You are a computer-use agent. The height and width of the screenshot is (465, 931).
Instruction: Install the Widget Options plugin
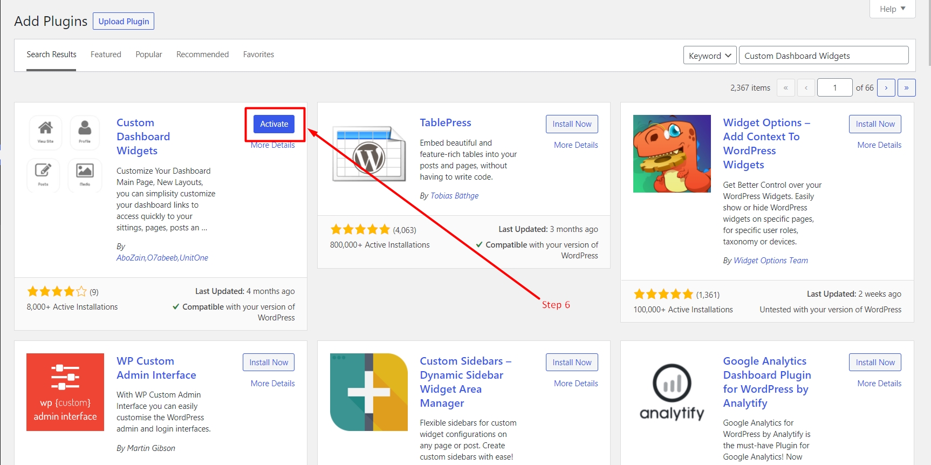[875, 124]
